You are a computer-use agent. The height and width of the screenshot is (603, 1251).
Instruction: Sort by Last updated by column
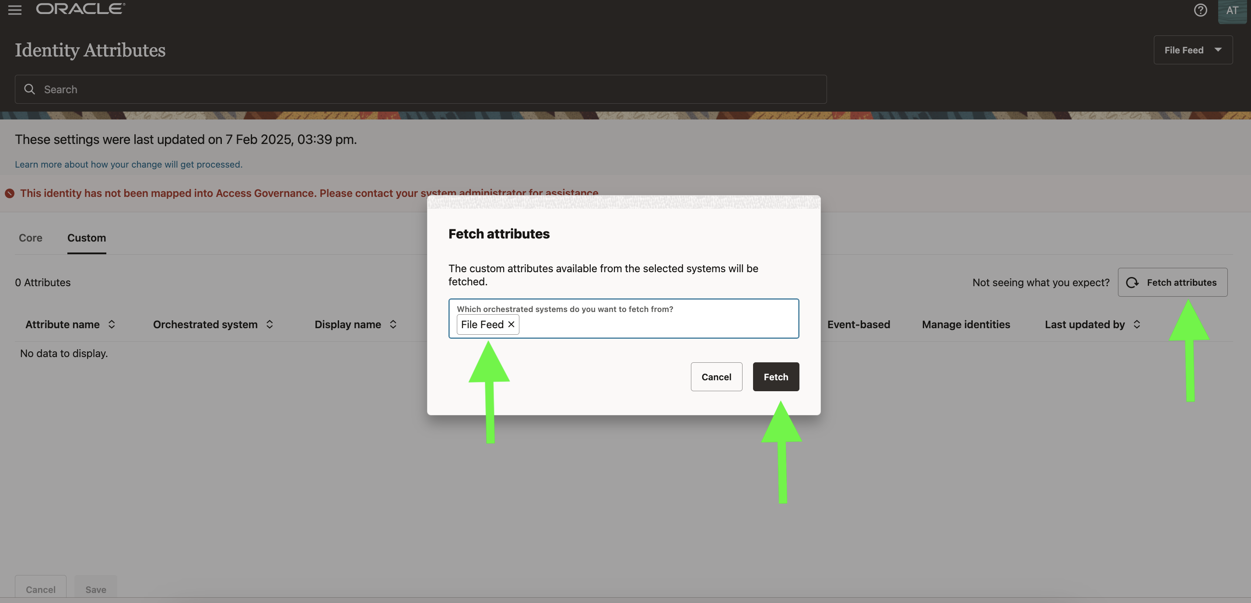(x=1136, y=324)
